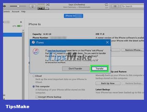Enable Encrypt iPhone backup checkbox

click(36, 97)
